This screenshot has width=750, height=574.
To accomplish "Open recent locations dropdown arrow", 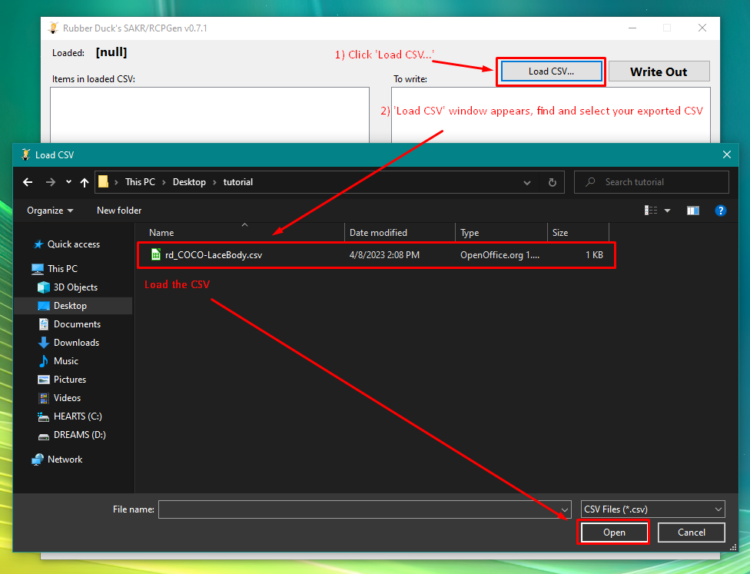I will [68, 182].
